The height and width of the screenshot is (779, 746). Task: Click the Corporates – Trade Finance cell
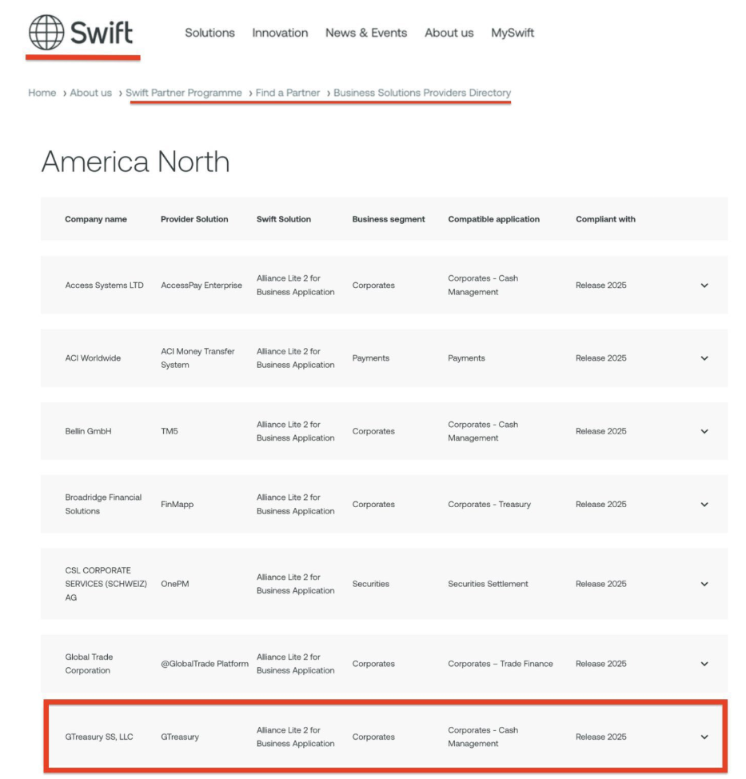(x=501, y=664)
